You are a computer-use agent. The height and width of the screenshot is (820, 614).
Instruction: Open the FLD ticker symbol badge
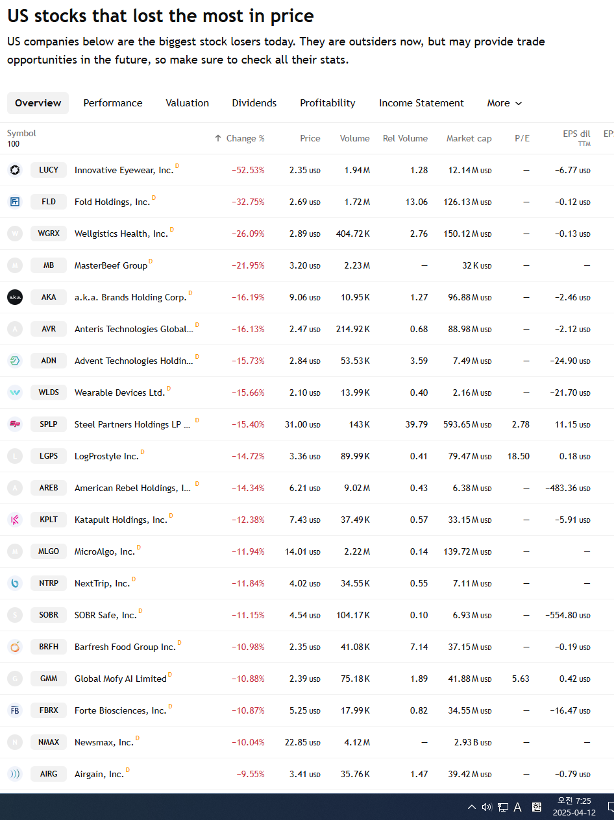[x=49, y=202]
